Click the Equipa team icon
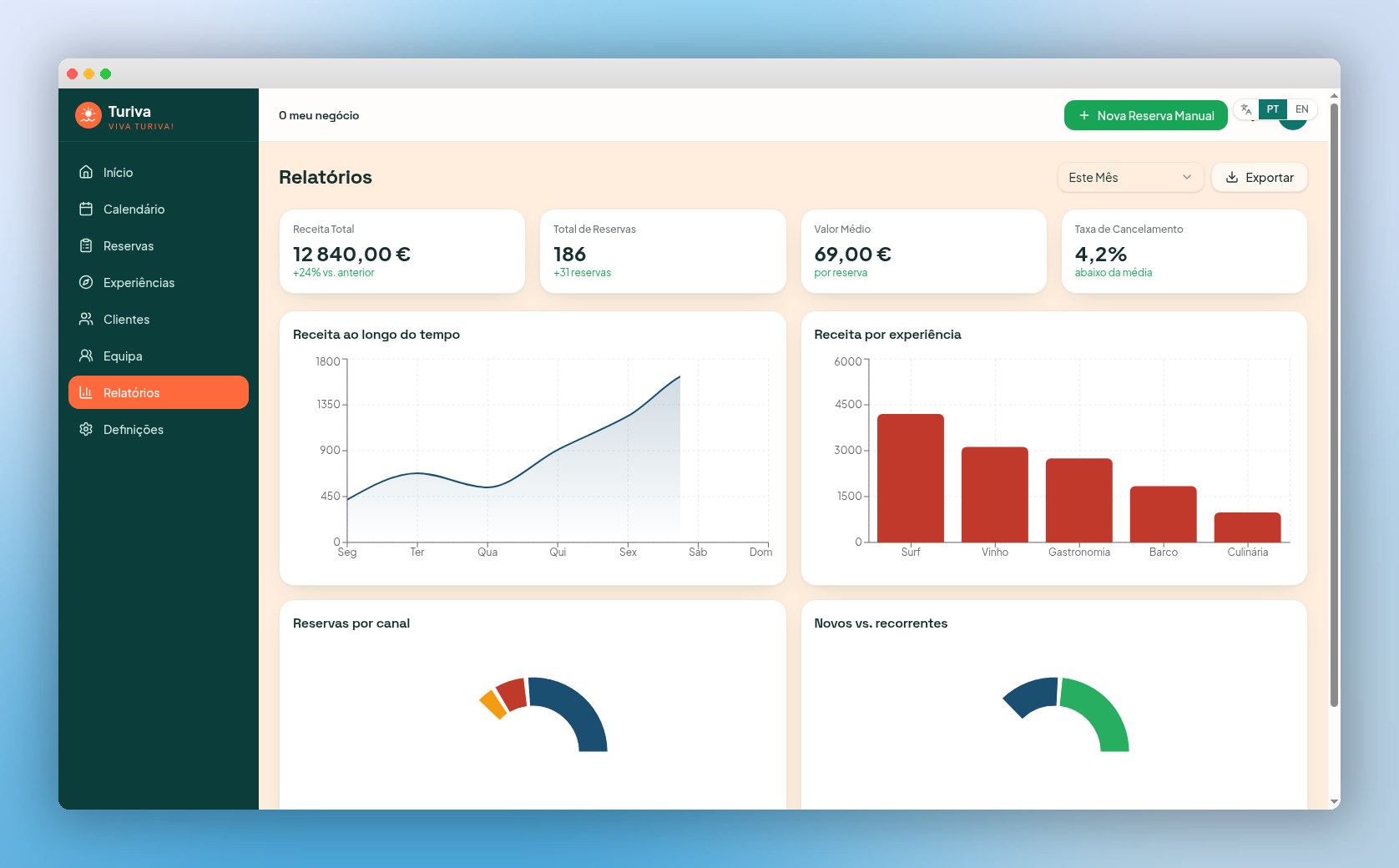The height and width of the screenshot is (868, 1399). (x=86, y=356)
